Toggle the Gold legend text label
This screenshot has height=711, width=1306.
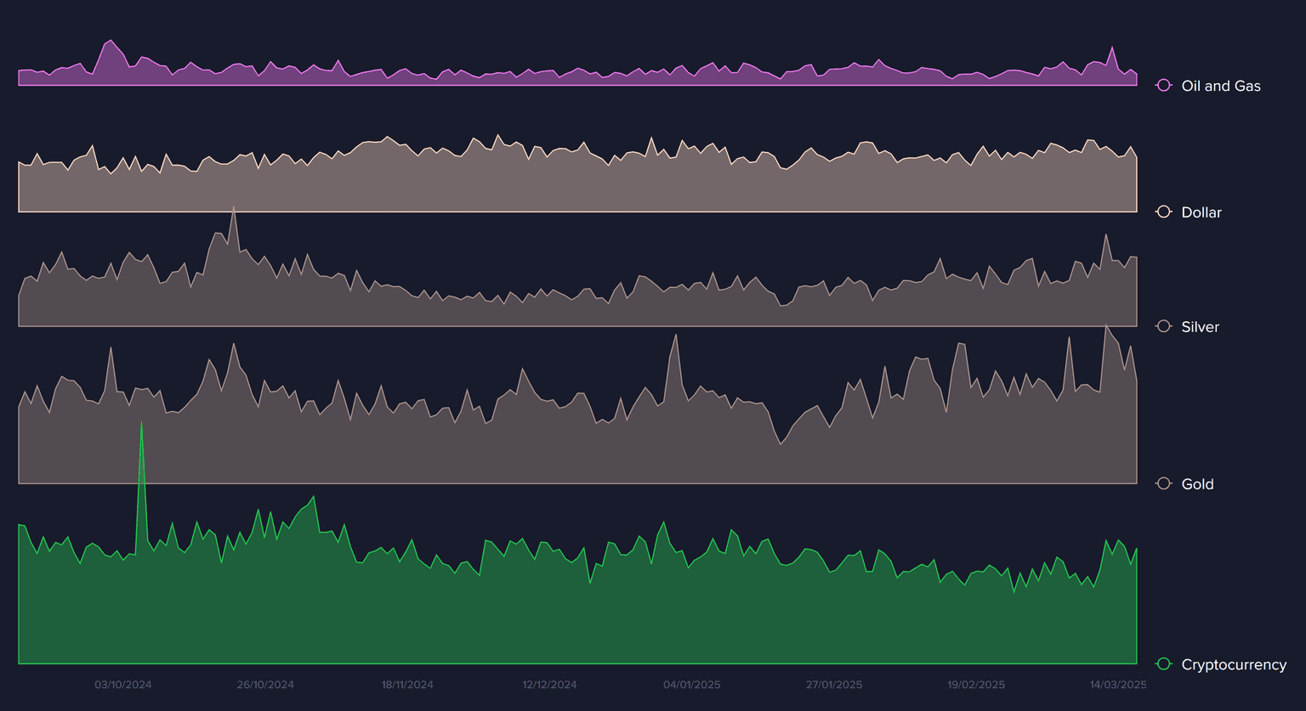tap(1197, 484)
